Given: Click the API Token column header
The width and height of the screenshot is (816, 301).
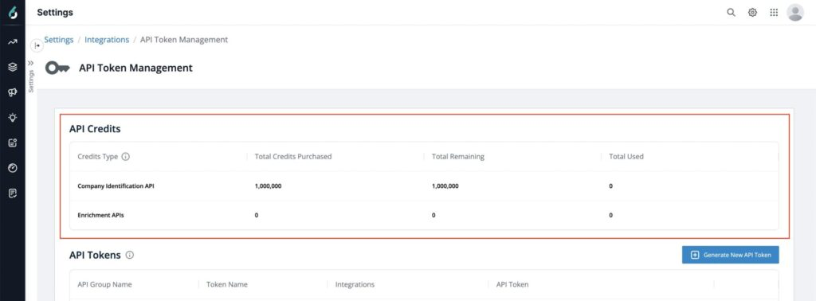Looking at the screenshot, I should [512, 284].
